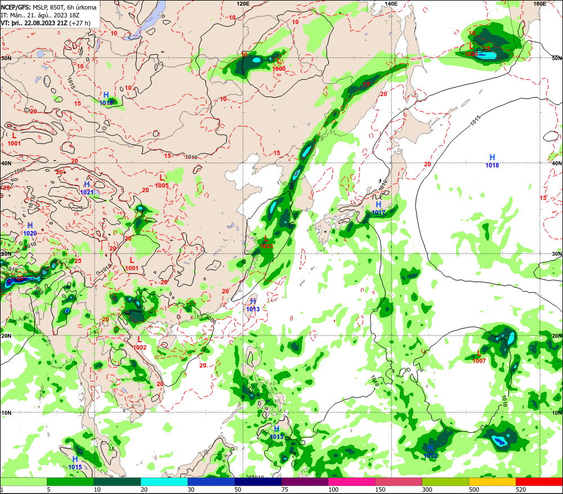Click the 160E longitude label
Screen dimensions: 563x494
540,3
